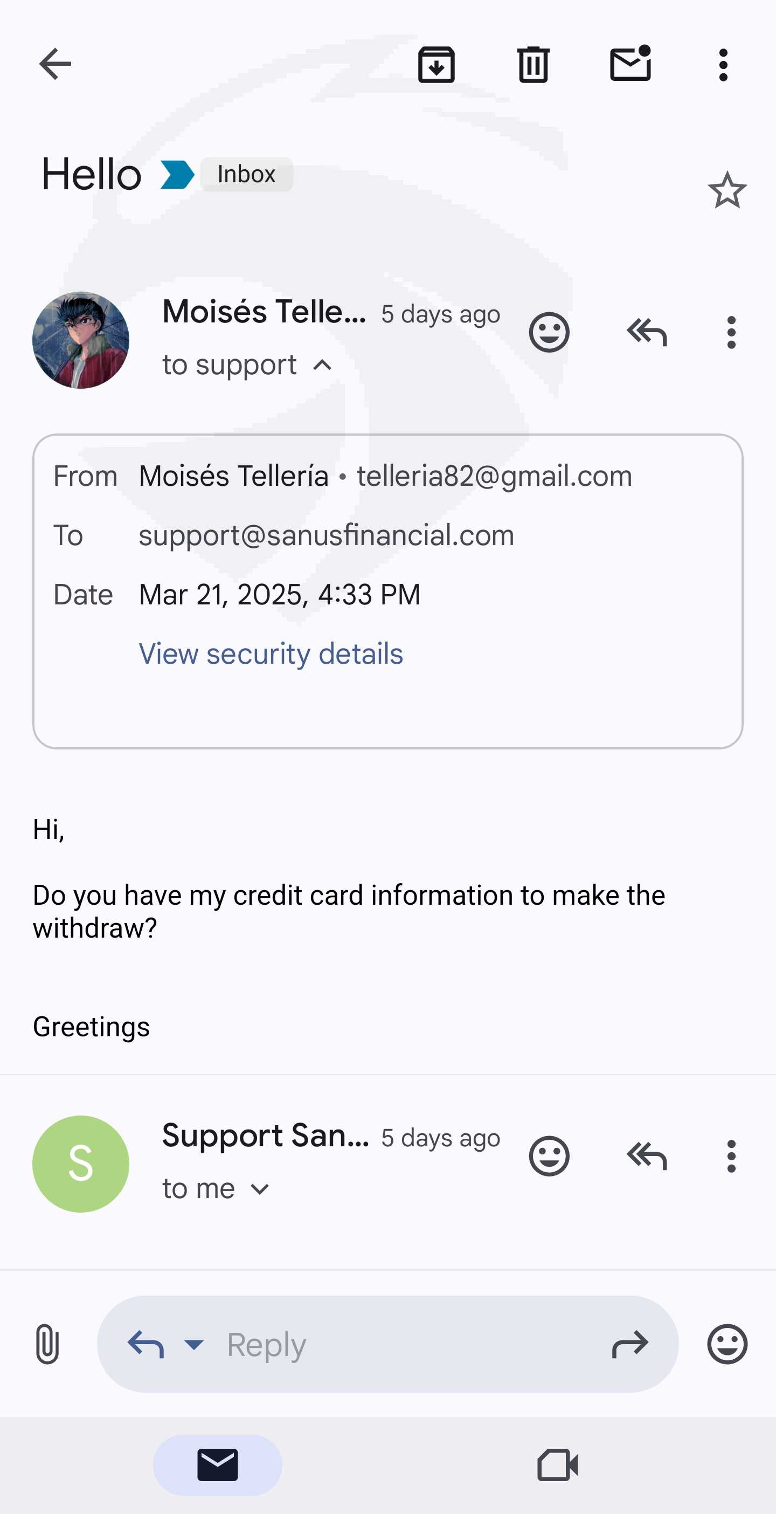Go back using the back arrow

click(54, 64)
